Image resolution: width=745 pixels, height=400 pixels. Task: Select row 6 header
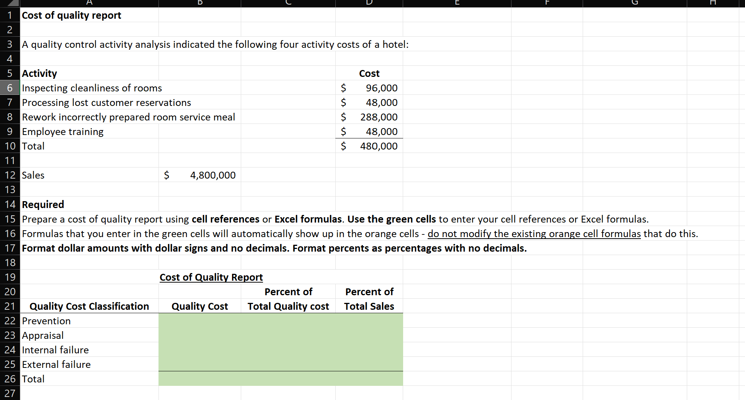point(10,88)
